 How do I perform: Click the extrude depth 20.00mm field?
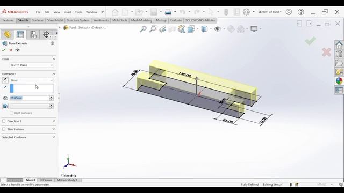click(x=29, y=98)
